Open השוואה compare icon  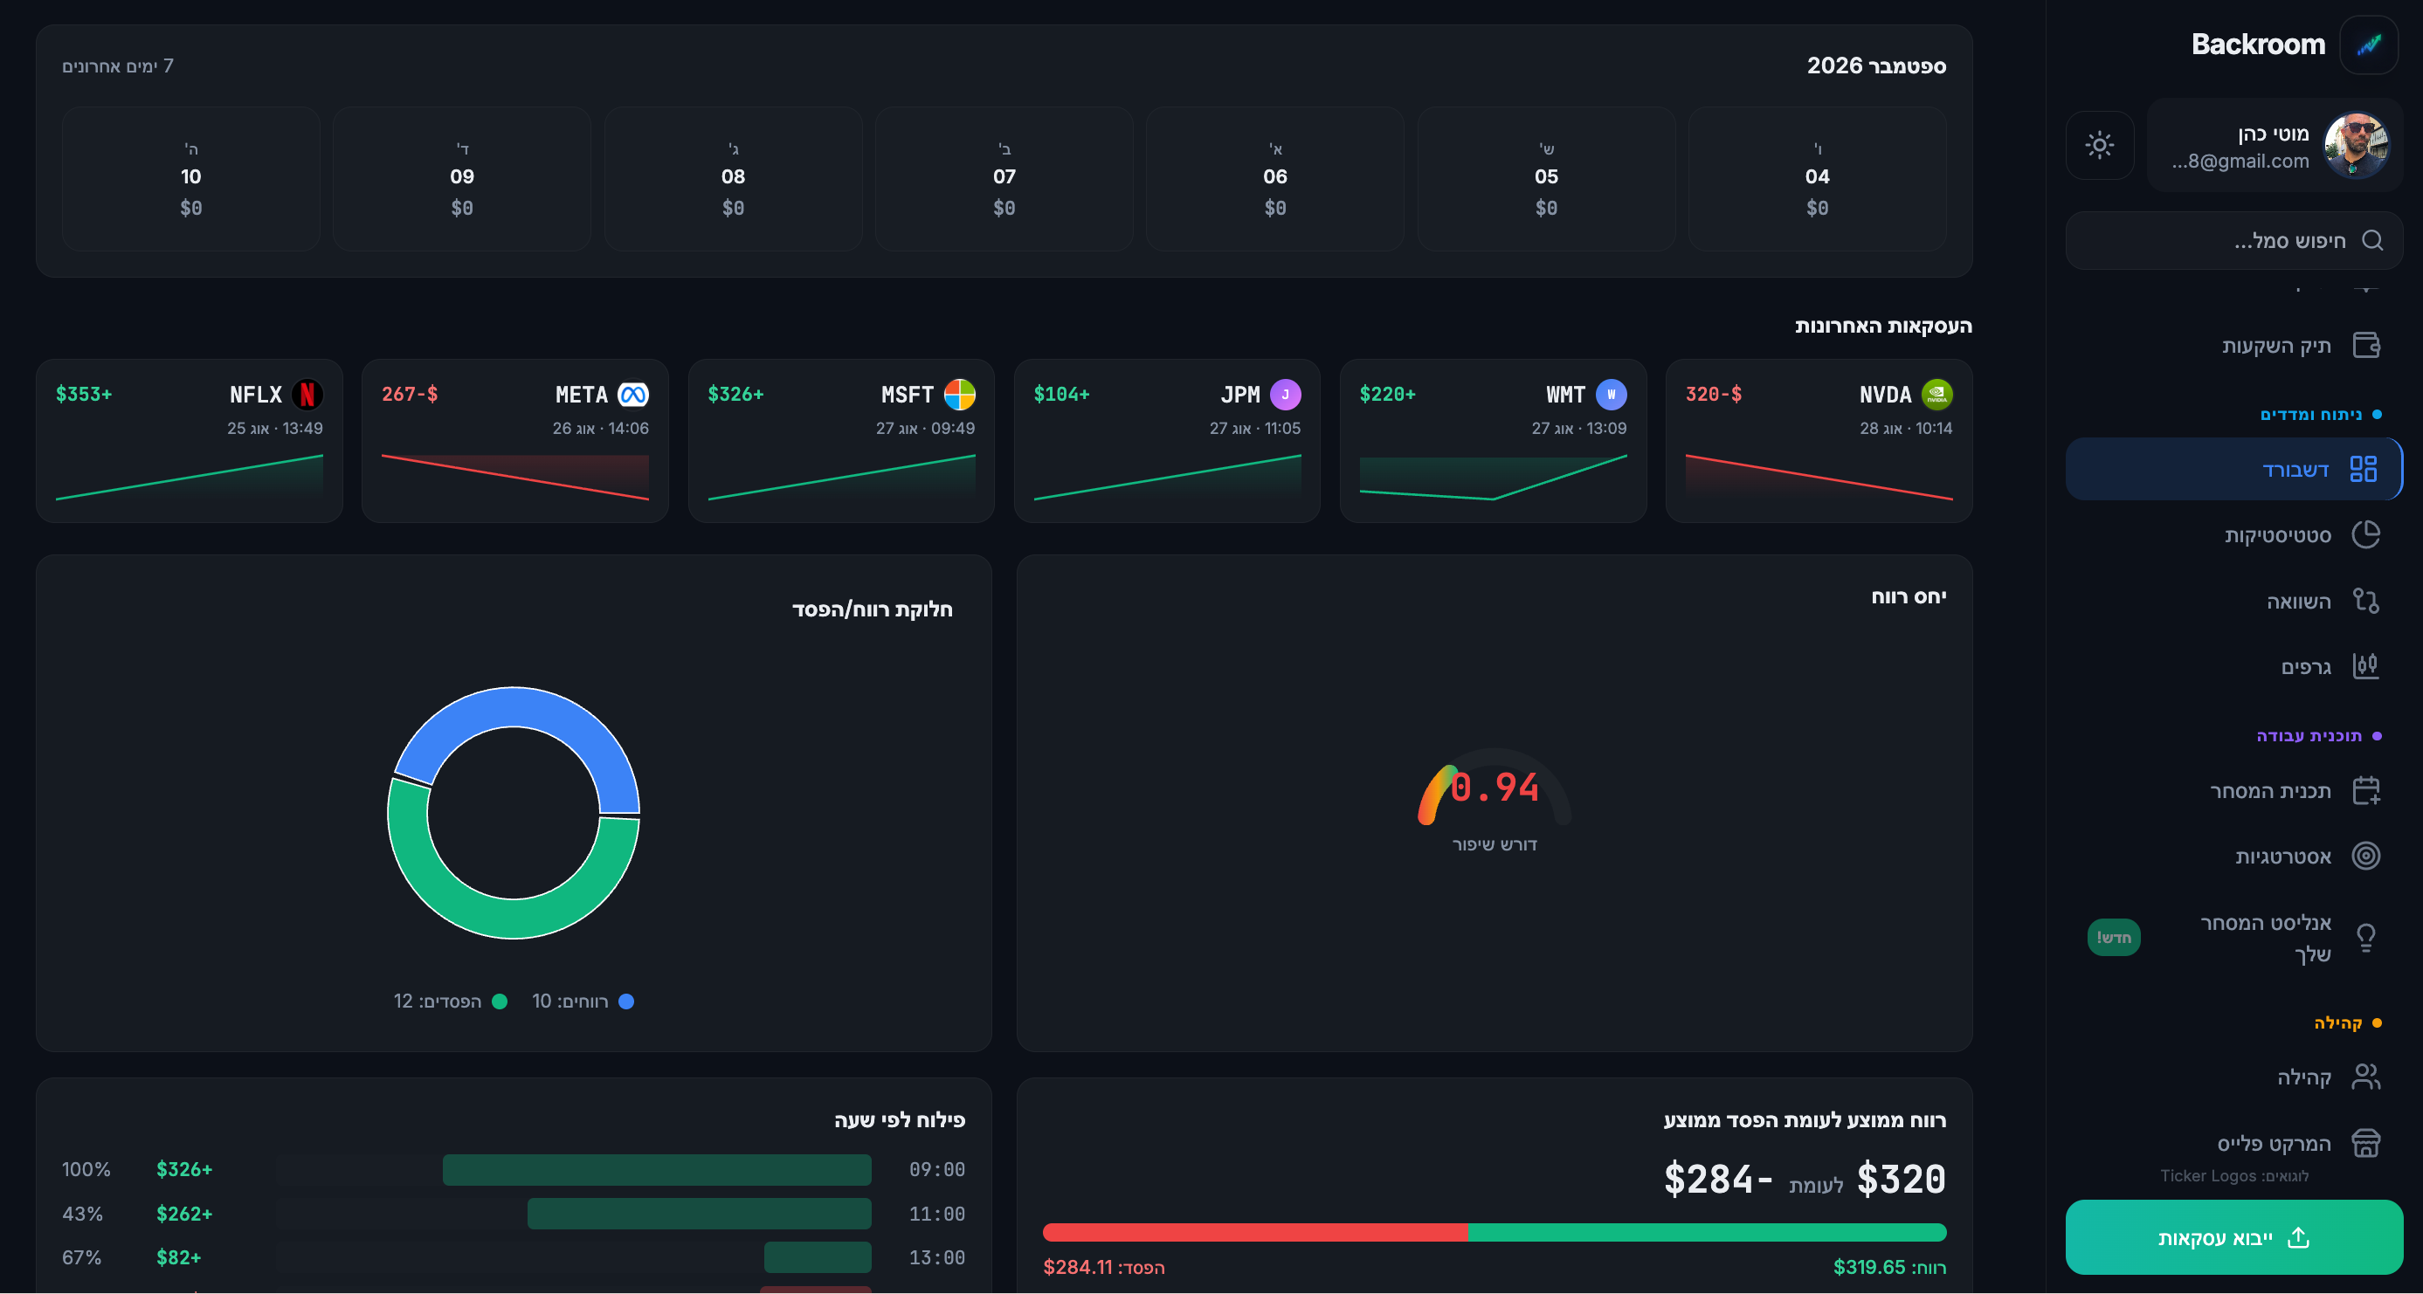click(x=2365, y=600)
